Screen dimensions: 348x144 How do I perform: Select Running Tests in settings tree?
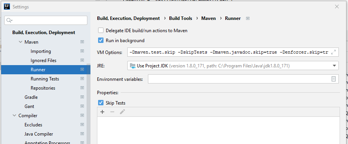[x=45, y=79]
